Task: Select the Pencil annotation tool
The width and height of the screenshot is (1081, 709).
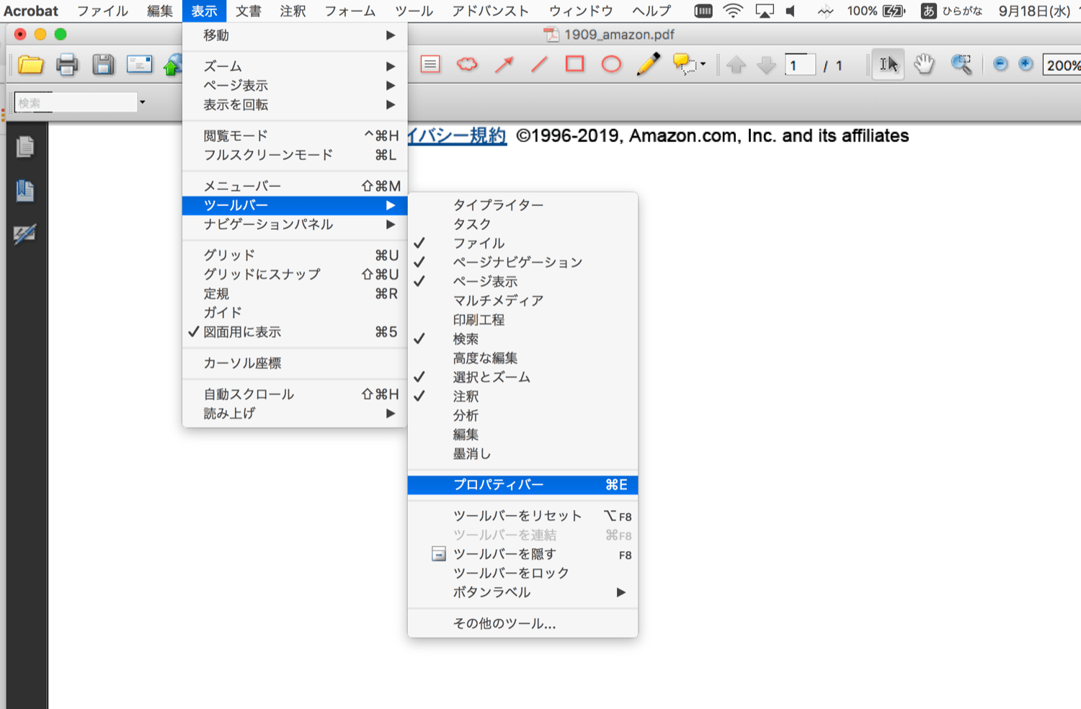Action: 647,64
